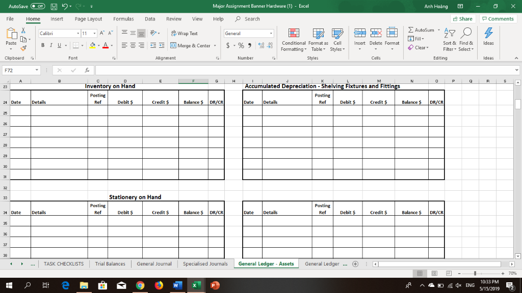Center text horizontally
The height and width of the screenshot is (293, 522).
pos(133,45)
